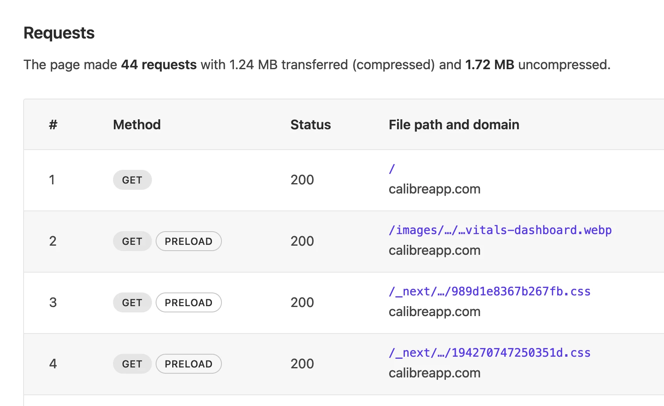The width and height of the screenshot is (664, 406).
Task: Click the GET badge on request 4
Action: pos(132,364)
